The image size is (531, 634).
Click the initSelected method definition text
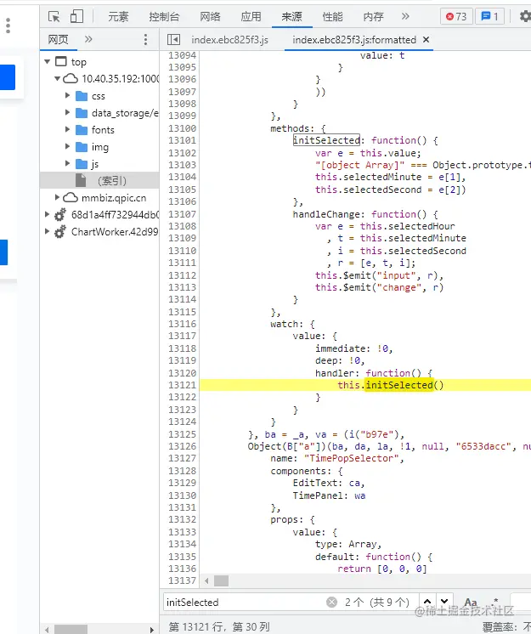tap(326, 140)
